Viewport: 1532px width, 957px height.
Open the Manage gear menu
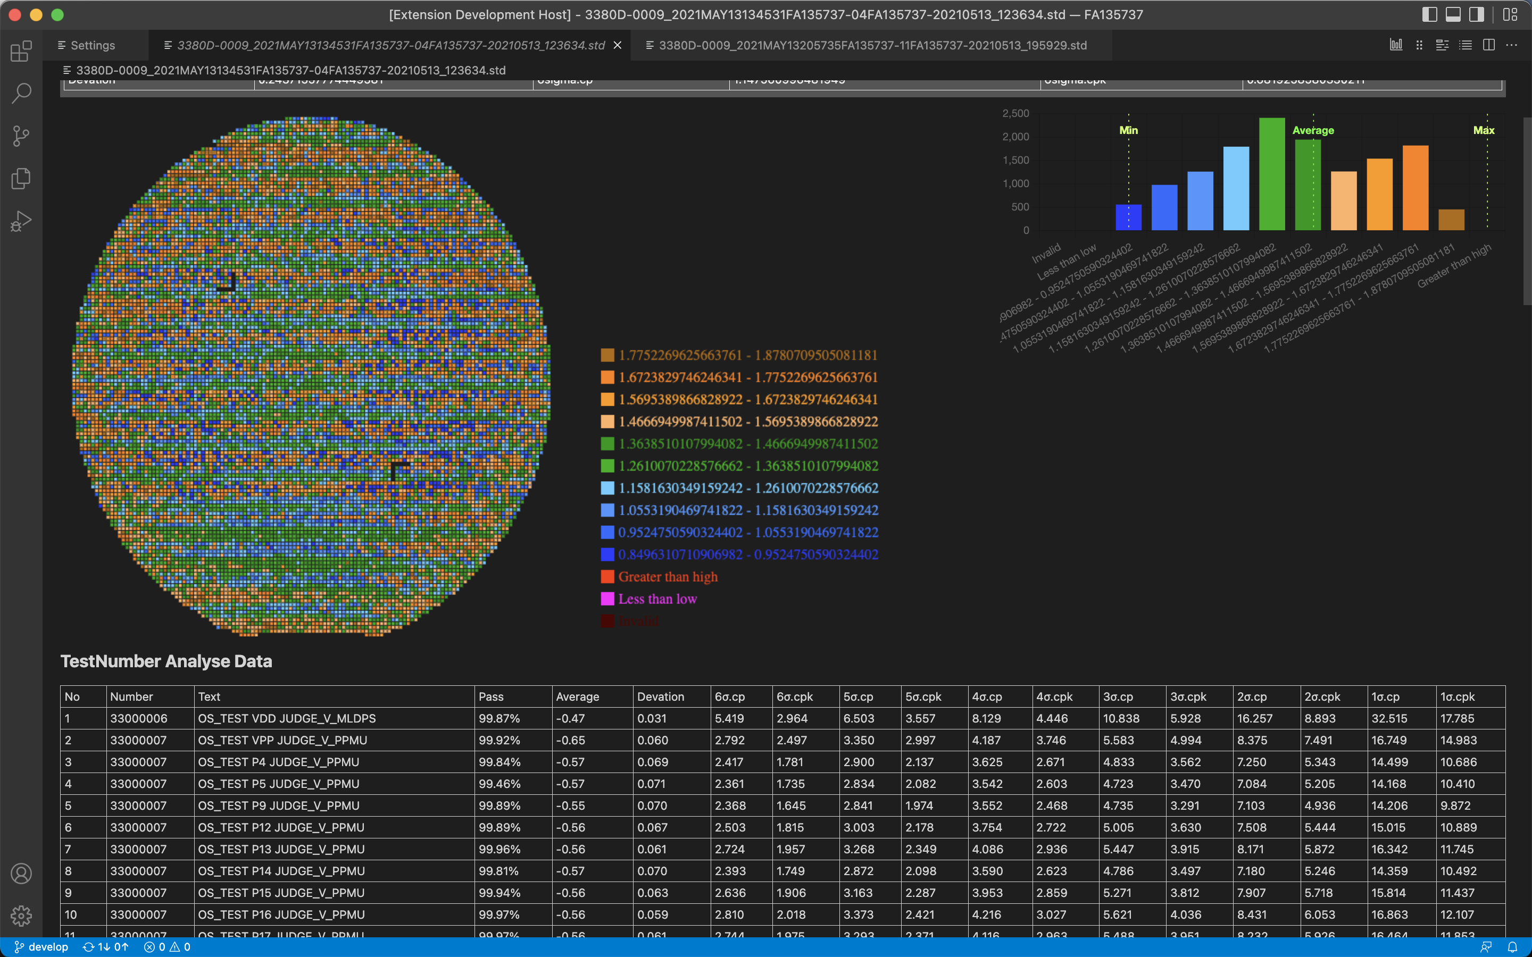coord(21,915)
